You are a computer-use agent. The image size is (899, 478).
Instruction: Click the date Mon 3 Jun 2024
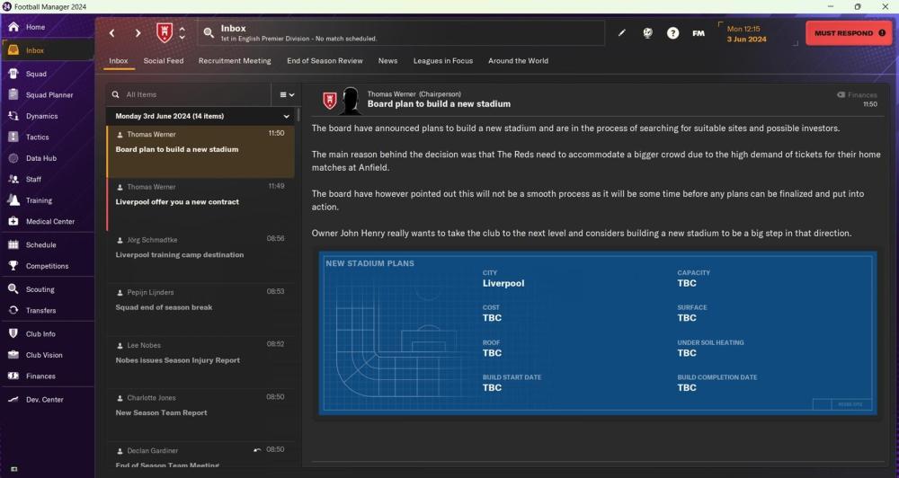(x=746, y=34)
